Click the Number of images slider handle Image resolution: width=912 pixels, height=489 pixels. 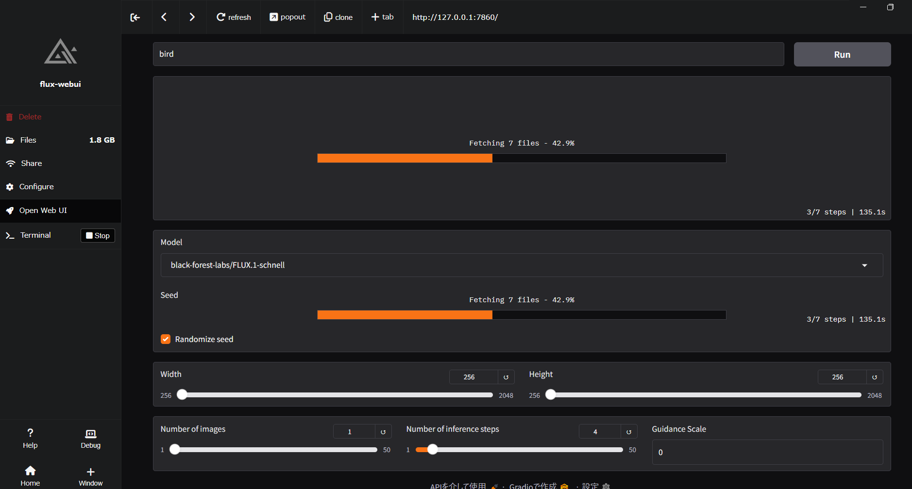click(x=175, y=449)
